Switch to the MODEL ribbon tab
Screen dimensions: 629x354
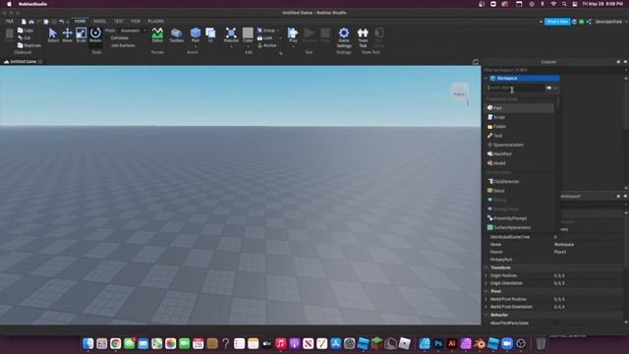point(99,22)
